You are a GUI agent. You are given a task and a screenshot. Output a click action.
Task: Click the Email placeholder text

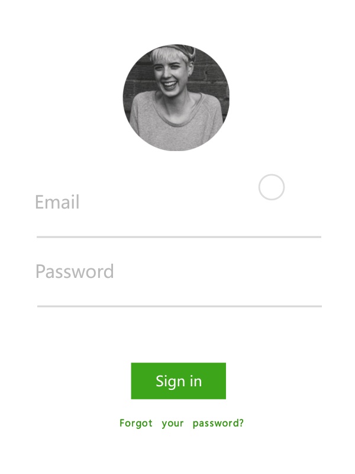tap(57, 202)
